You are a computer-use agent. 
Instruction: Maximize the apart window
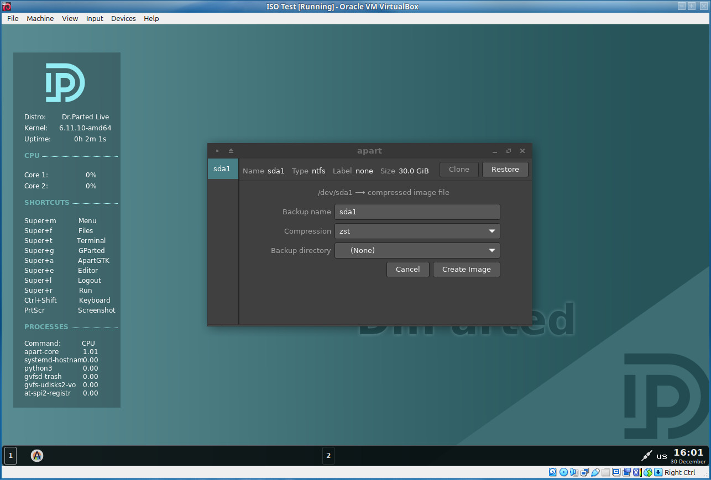point(508,151)
